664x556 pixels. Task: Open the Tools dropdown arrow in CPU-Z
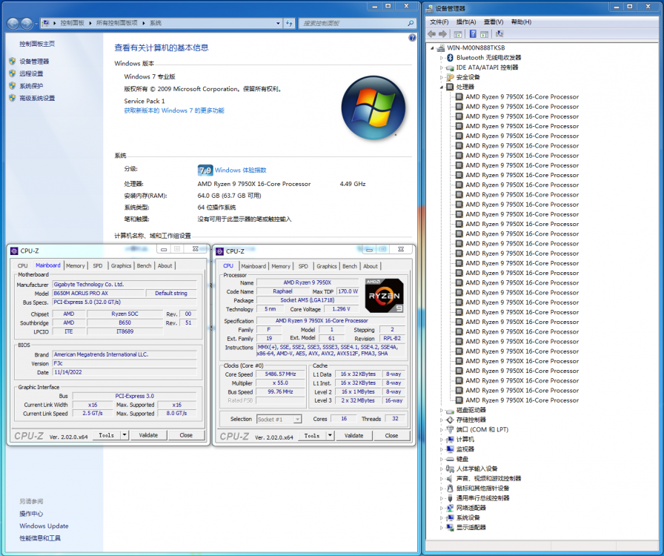(x=329, y=435)
